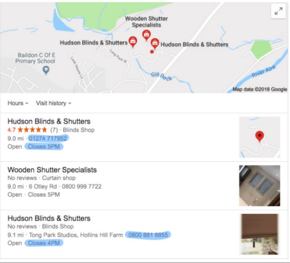
Task: Click the Baildon Primary School marker
Action: click(46, 70)
